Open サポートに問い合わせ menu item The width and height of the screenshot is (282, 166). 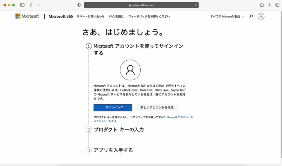[x=90, y=16]
